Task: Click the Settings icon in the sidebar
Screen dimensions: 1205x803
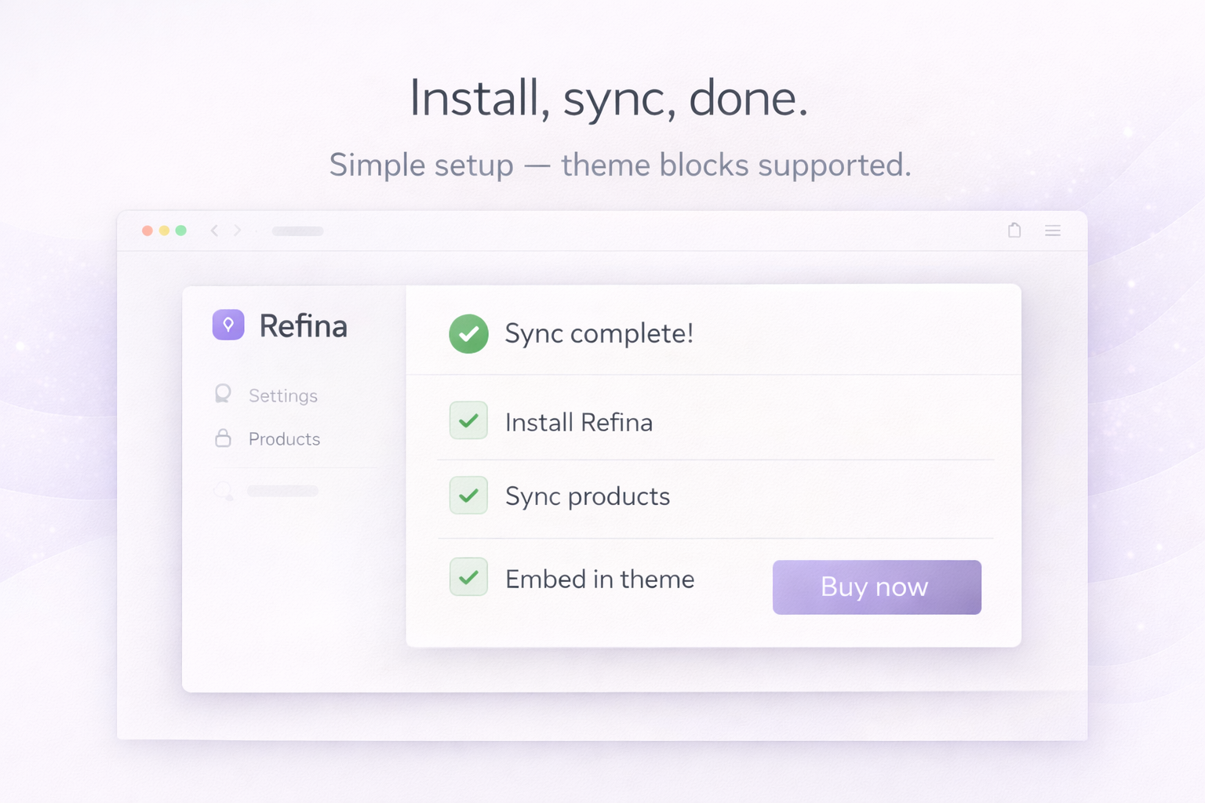Action: point(223,394)
